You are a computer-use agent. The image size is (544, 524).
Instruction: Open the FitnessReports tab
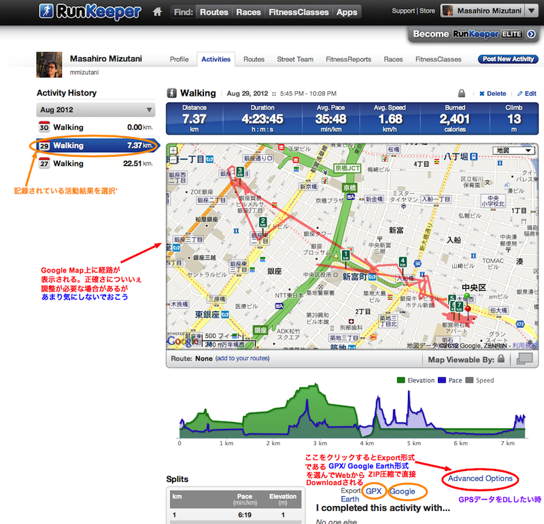pos(348,60)
